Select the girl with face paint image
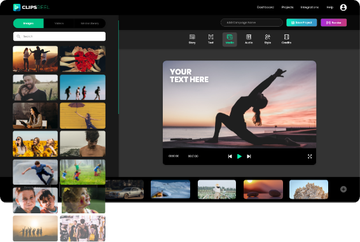 83,200
